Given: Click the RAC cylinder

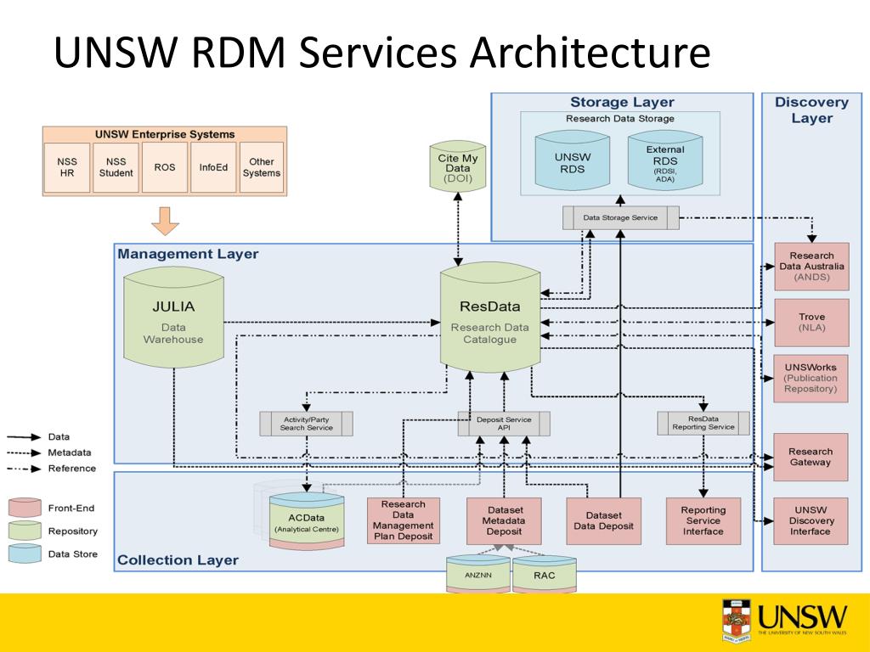Looking at the screenshot, I should coord(545,575).
